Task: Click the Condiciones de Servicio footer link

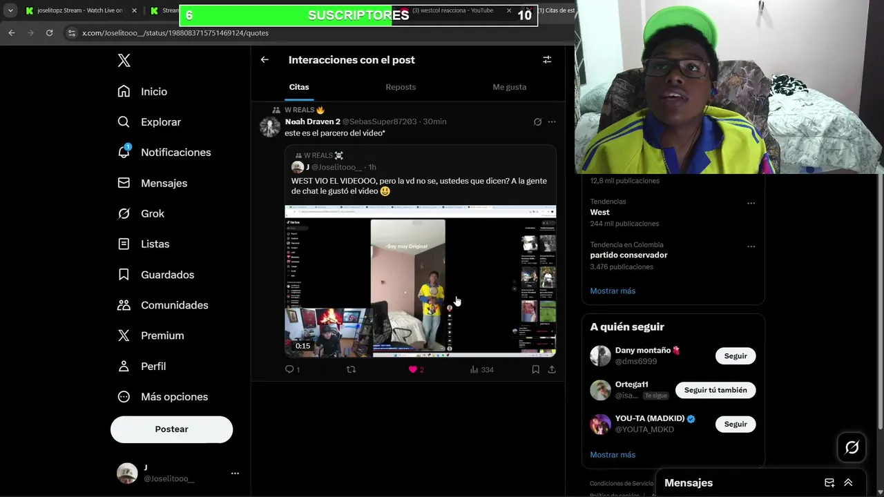Action: [623, 484]
